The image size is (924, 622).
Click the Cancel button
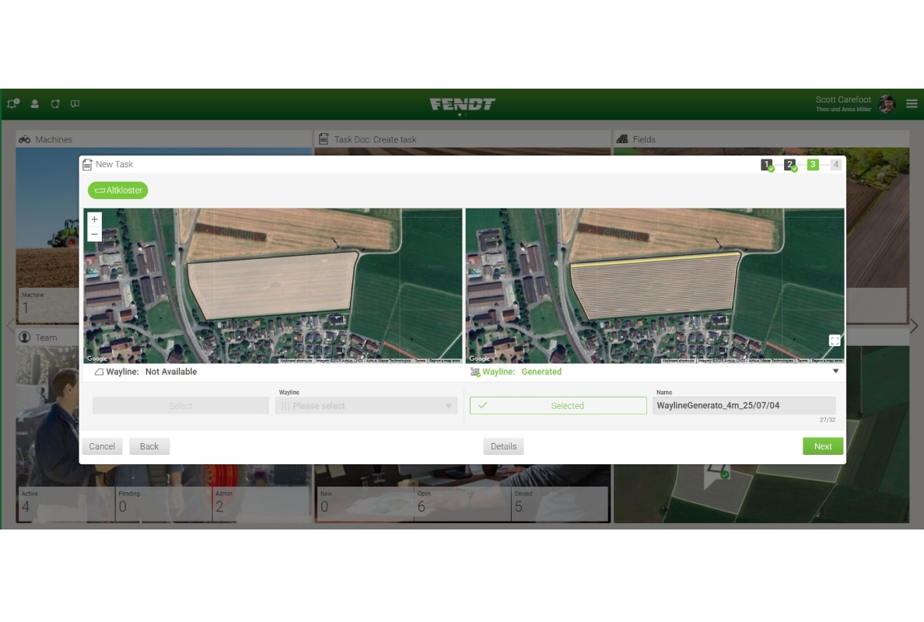102,446
